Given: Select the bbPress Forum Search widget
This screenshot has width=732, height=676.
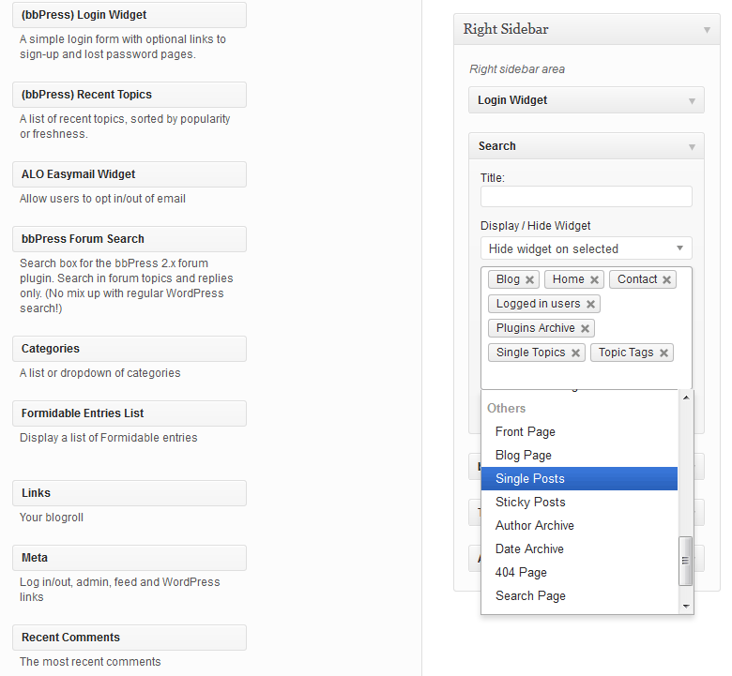Looking at the screenshot, I should pos(130,239).
